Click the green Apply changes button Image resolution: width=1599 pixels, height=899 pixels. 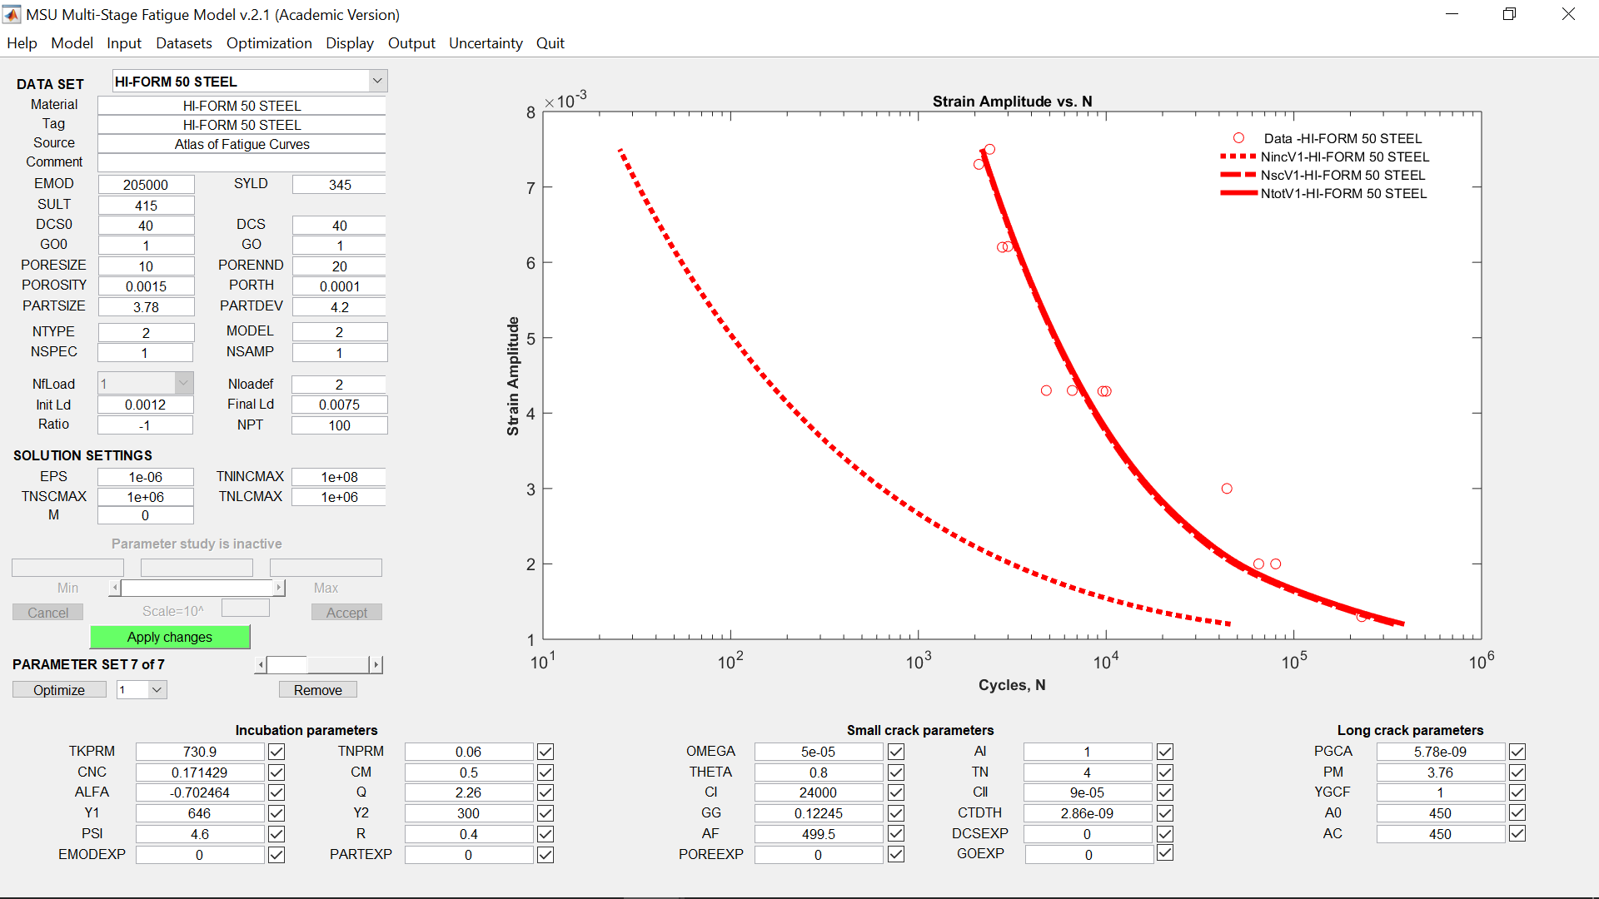click(x=170, y=637)
